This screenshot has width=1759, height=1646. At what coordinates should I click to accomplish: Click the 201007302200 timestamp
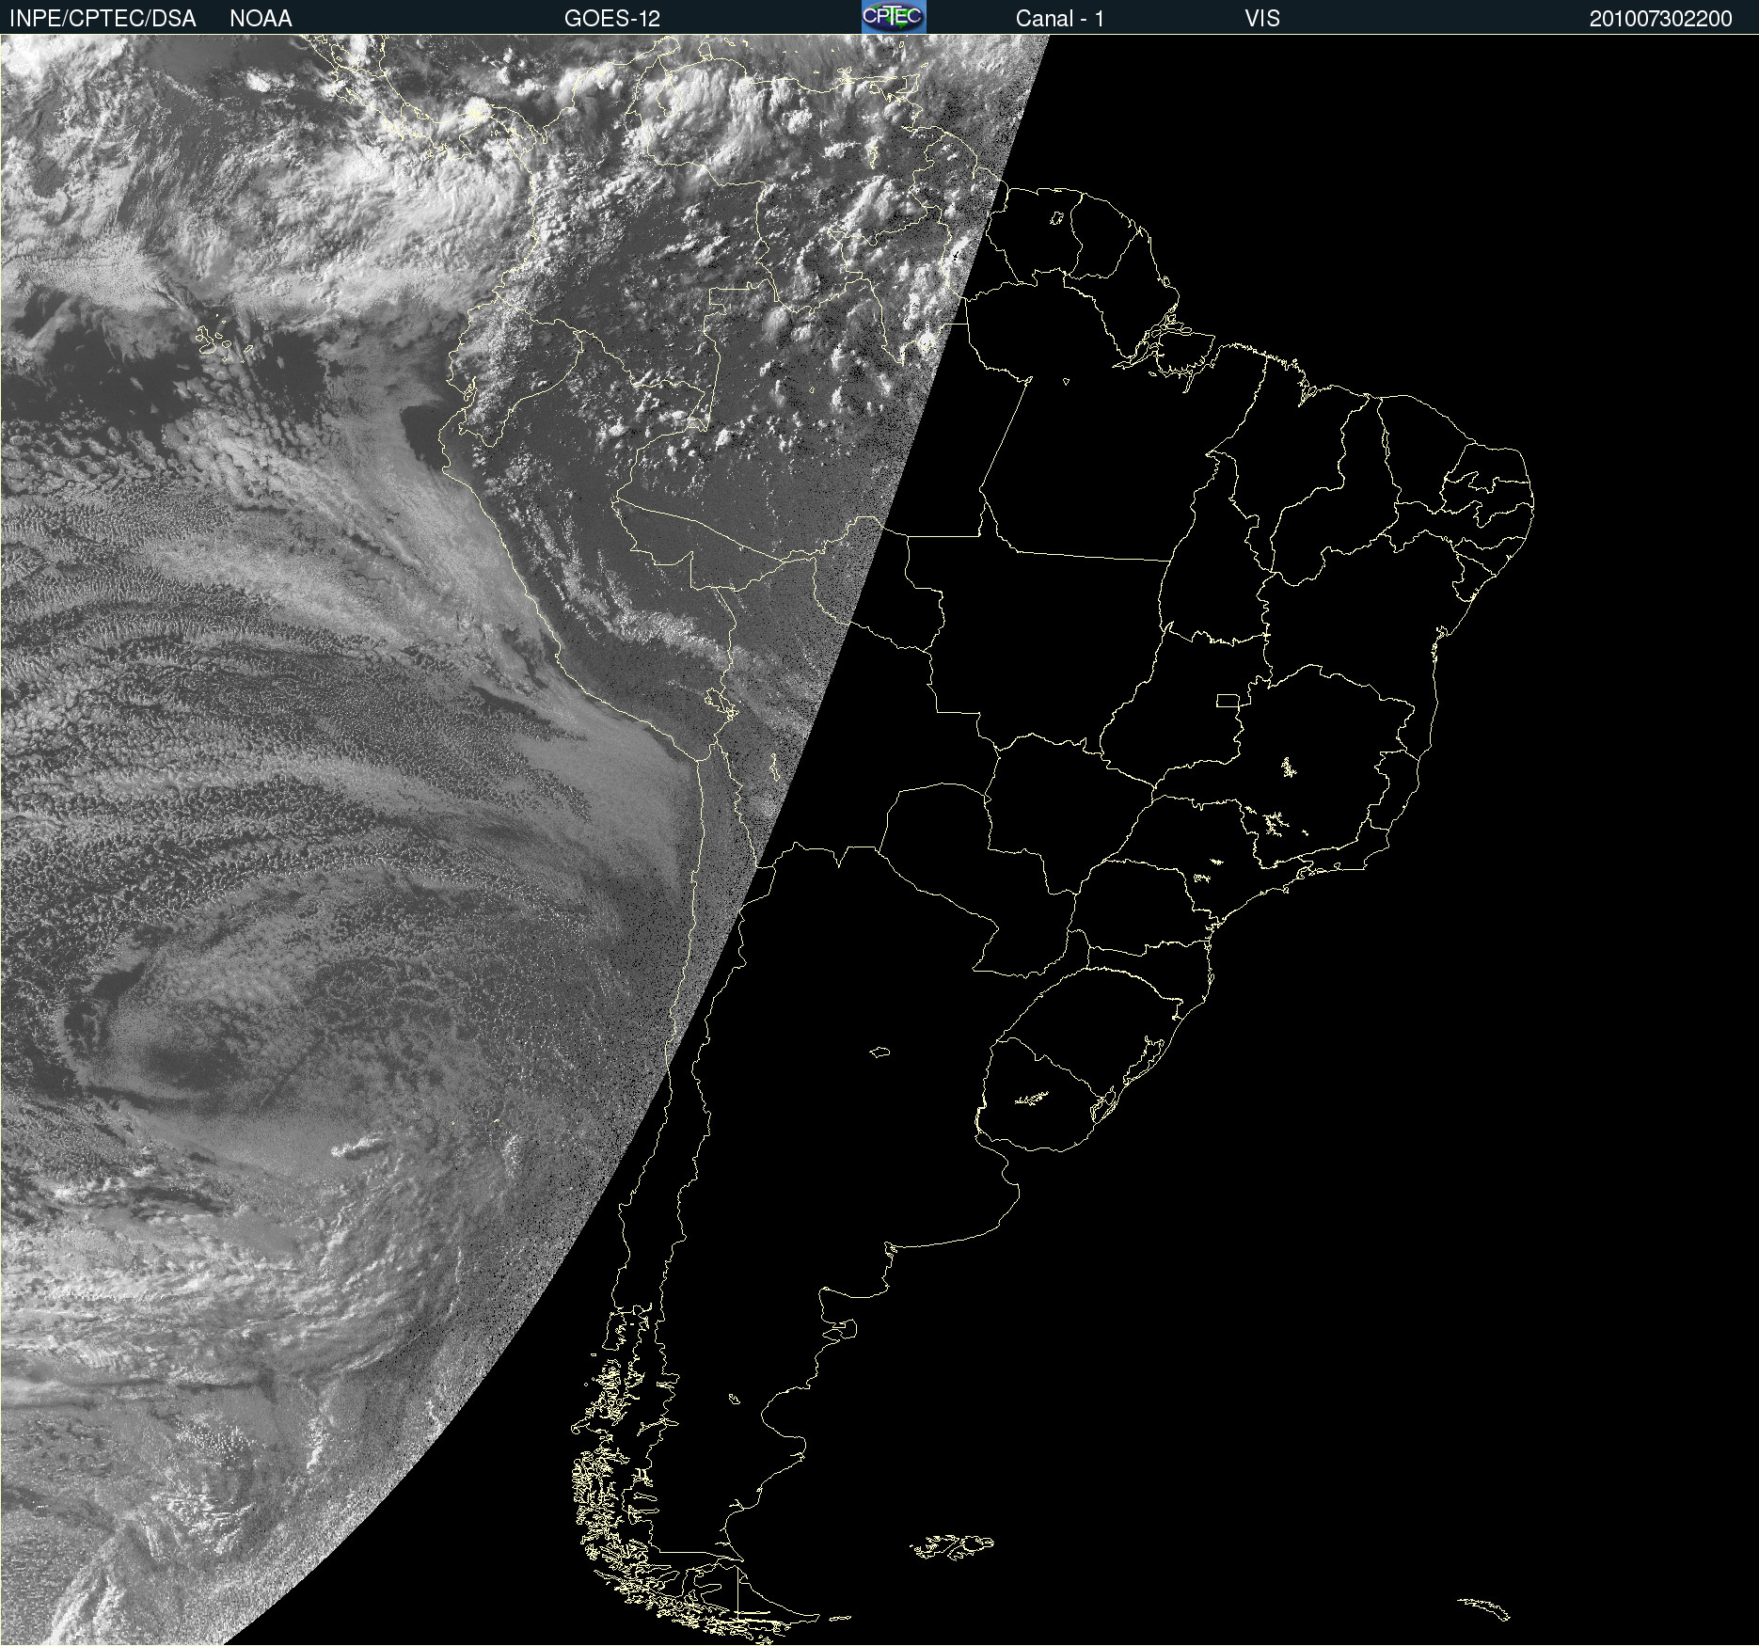pos(1660,19)
